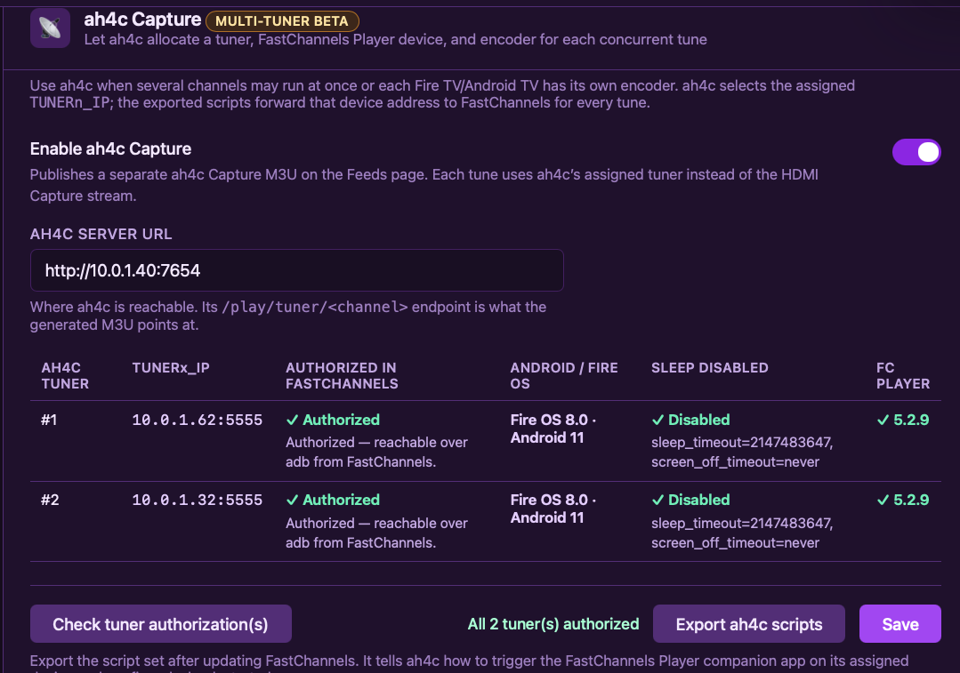Click the Authorized checkmark for tuner #1

(293, 420)
